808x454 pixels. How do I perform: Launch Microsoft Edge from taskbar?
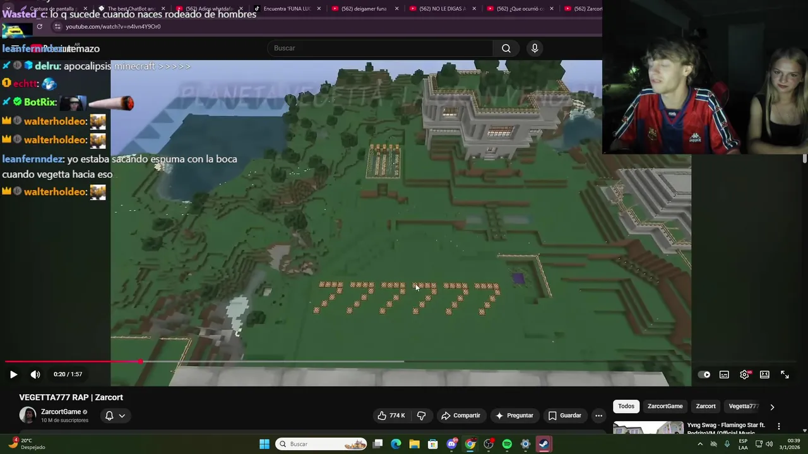click(x=396, y=444)
